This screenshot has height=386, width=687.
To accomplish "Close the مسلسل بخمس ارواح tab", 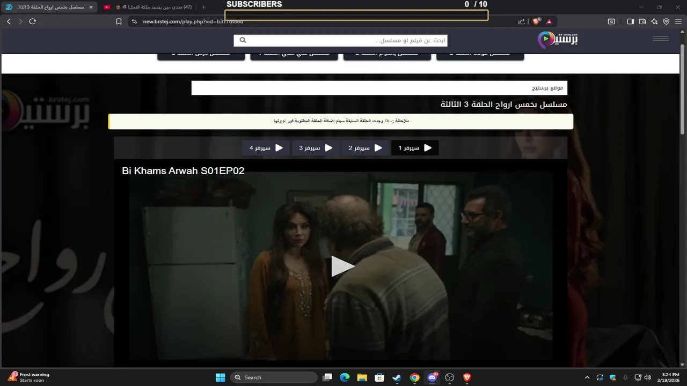I will [91, 7].
